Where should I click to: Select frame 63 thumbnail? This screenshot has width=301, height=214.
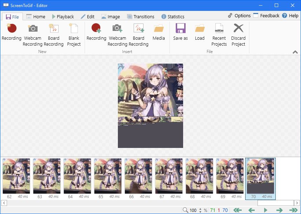[47, 179]
